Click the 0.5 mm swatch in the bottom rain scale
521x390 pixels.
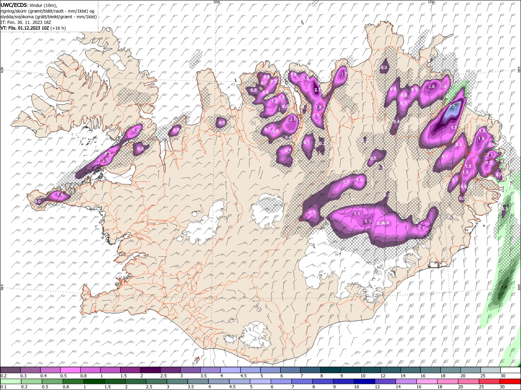point(52,381)
